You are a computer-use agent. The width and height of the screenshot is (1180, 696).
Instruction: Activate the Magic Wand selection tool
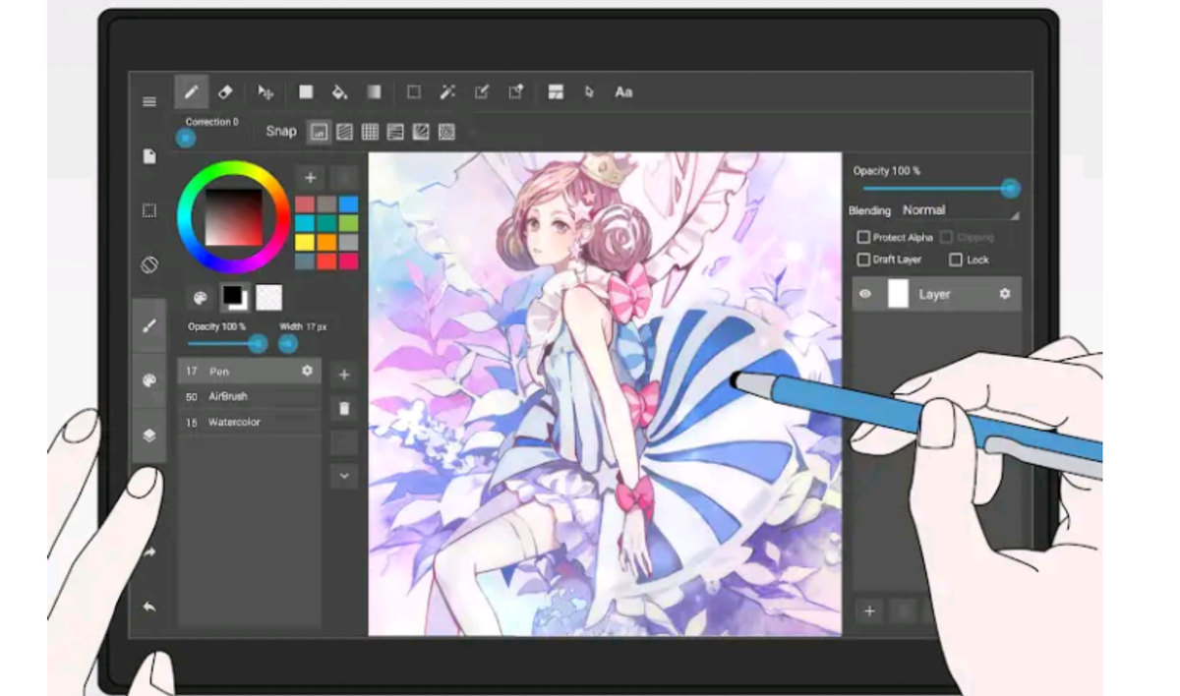point(447,91)
